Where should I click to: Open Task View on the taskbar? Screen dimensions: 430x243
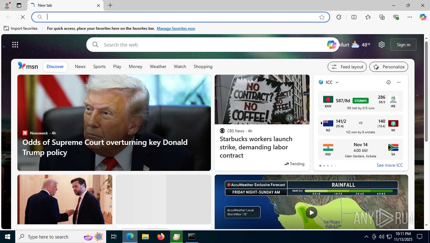point(114,237)
